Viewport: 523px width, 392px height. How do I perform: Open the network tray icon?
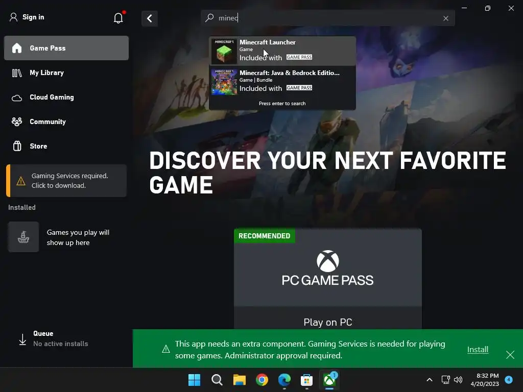point(445,380)
